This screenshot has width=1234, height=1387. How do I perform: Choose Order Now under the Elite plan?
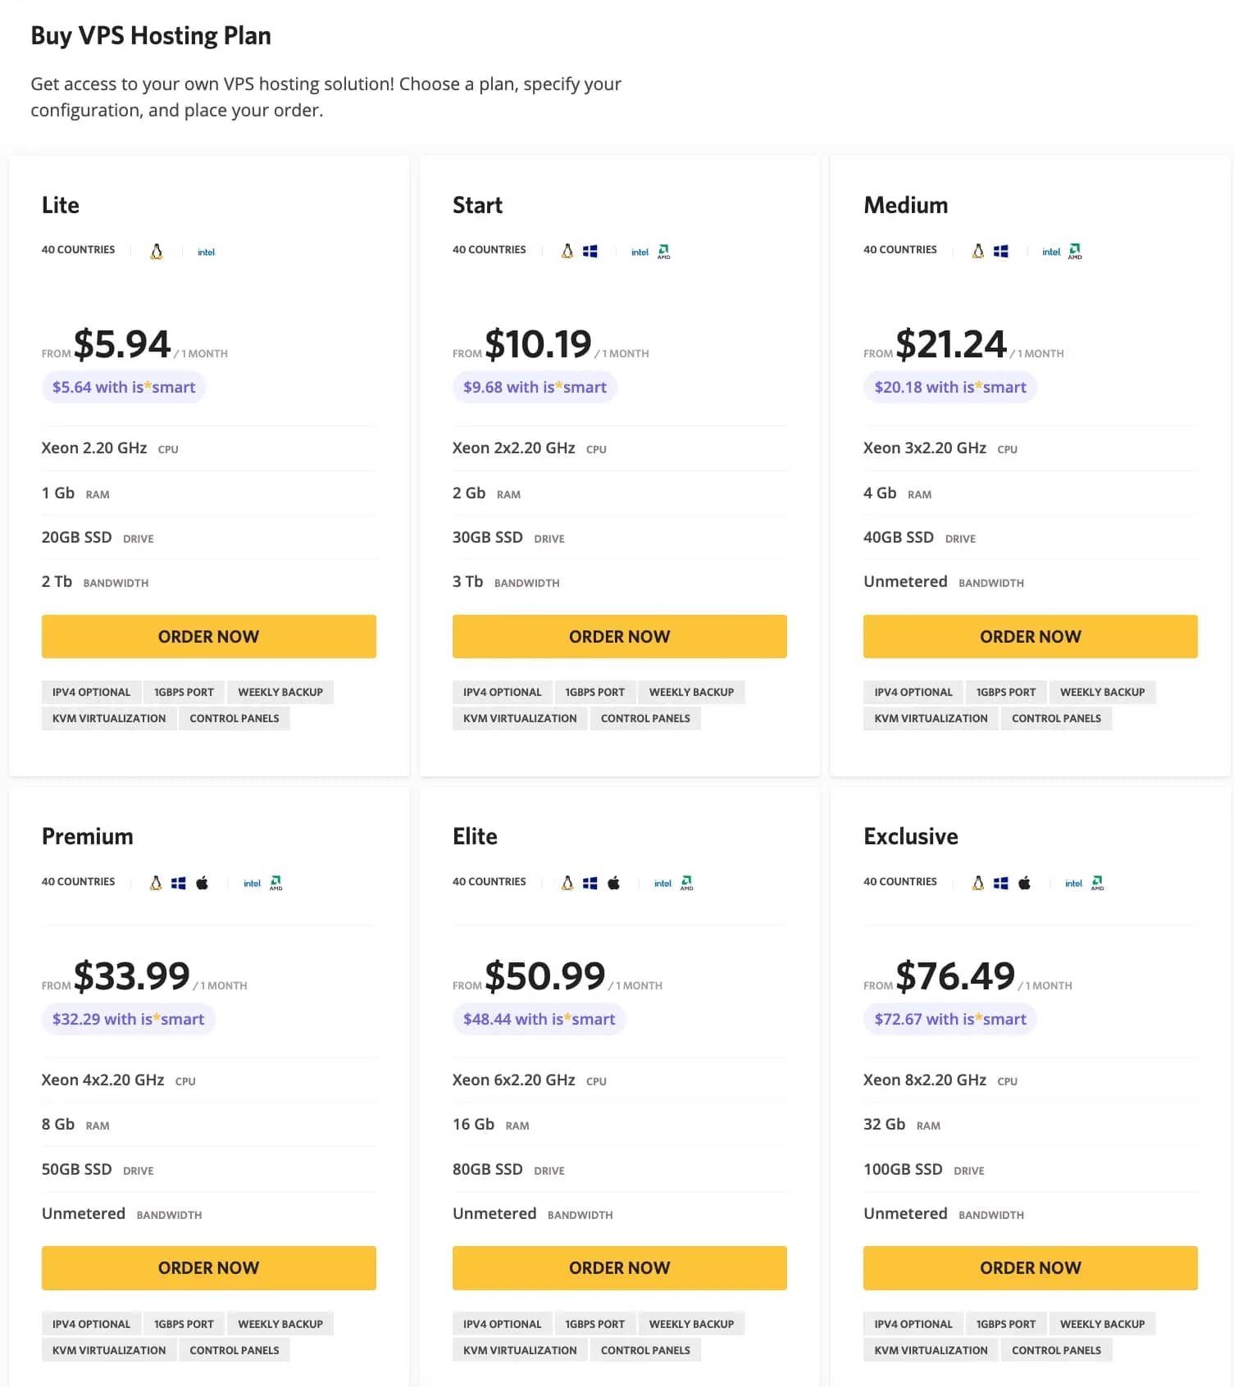point(620,1268)
